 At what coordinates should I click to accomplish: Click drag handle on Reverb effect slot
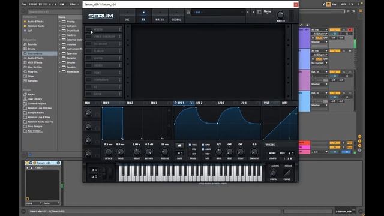click(120, 29)
